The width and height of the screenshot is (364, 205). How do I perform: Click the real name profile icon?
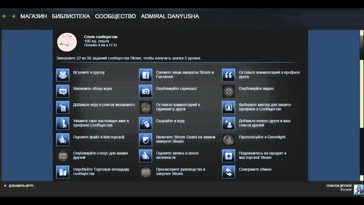coord(63,124)
